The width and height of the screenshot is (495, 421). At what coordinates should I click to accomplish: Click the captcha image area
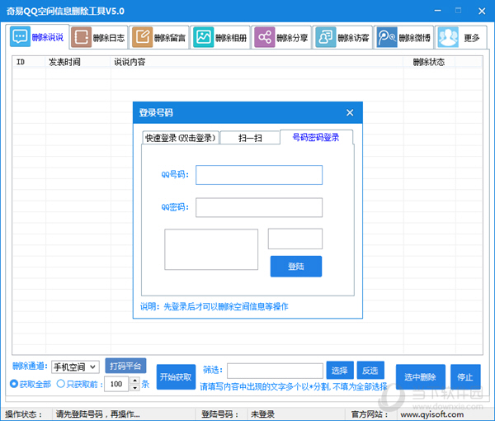(211, 249)
